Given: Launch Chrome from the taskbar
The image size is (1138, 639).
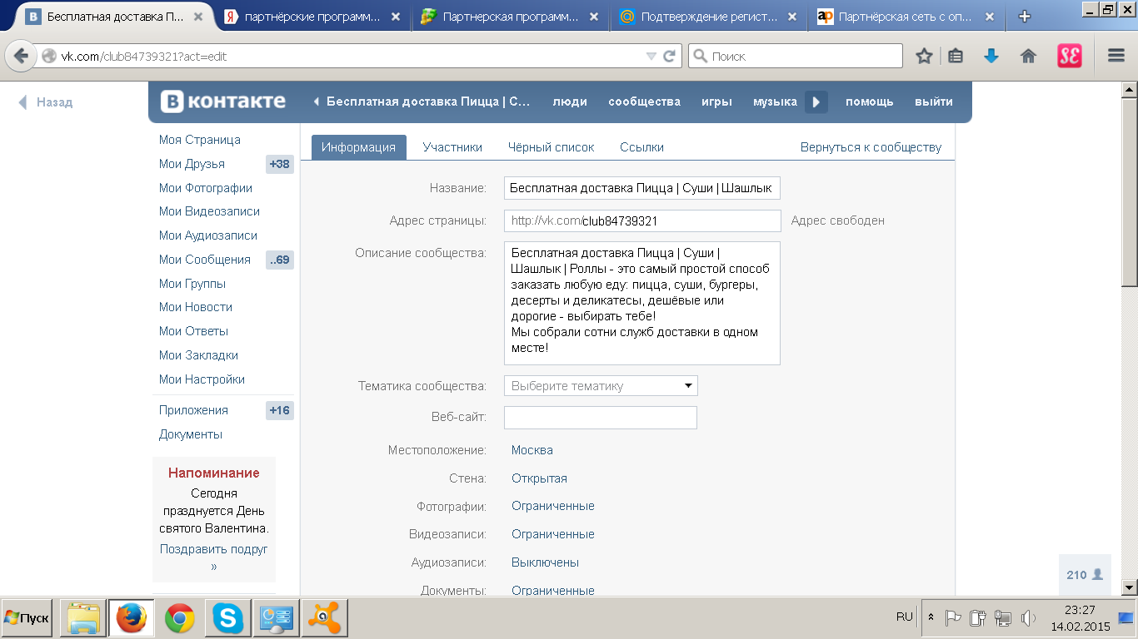Looking at the screenshot, I should 179,618.
